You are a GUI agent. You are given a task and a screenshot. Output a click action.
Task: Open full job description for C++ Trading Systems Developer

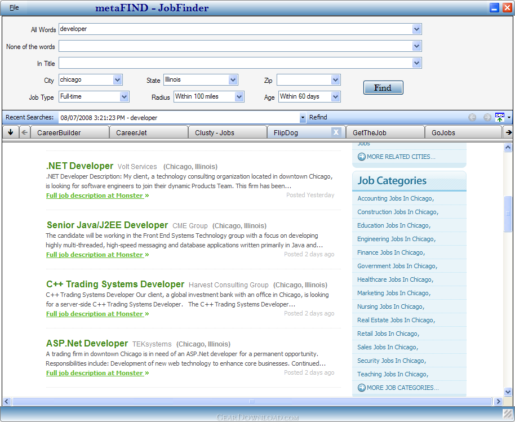click(97, 314)
